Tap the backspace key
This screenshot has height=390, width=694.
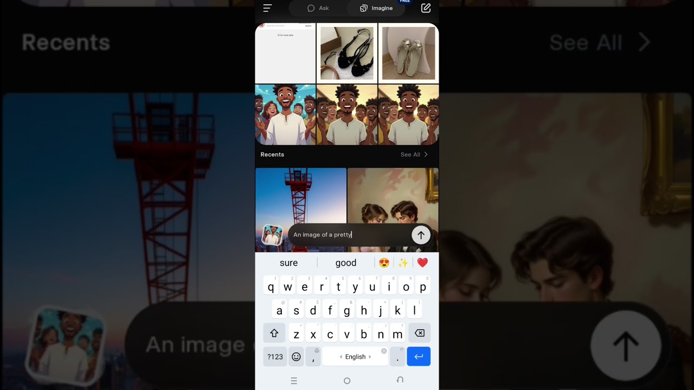pyautogui.click(x=420, y=333)
